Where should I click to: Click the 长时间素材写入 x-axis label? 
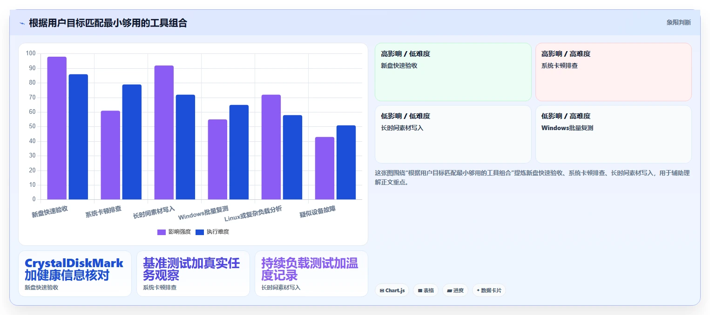(154, 212)
